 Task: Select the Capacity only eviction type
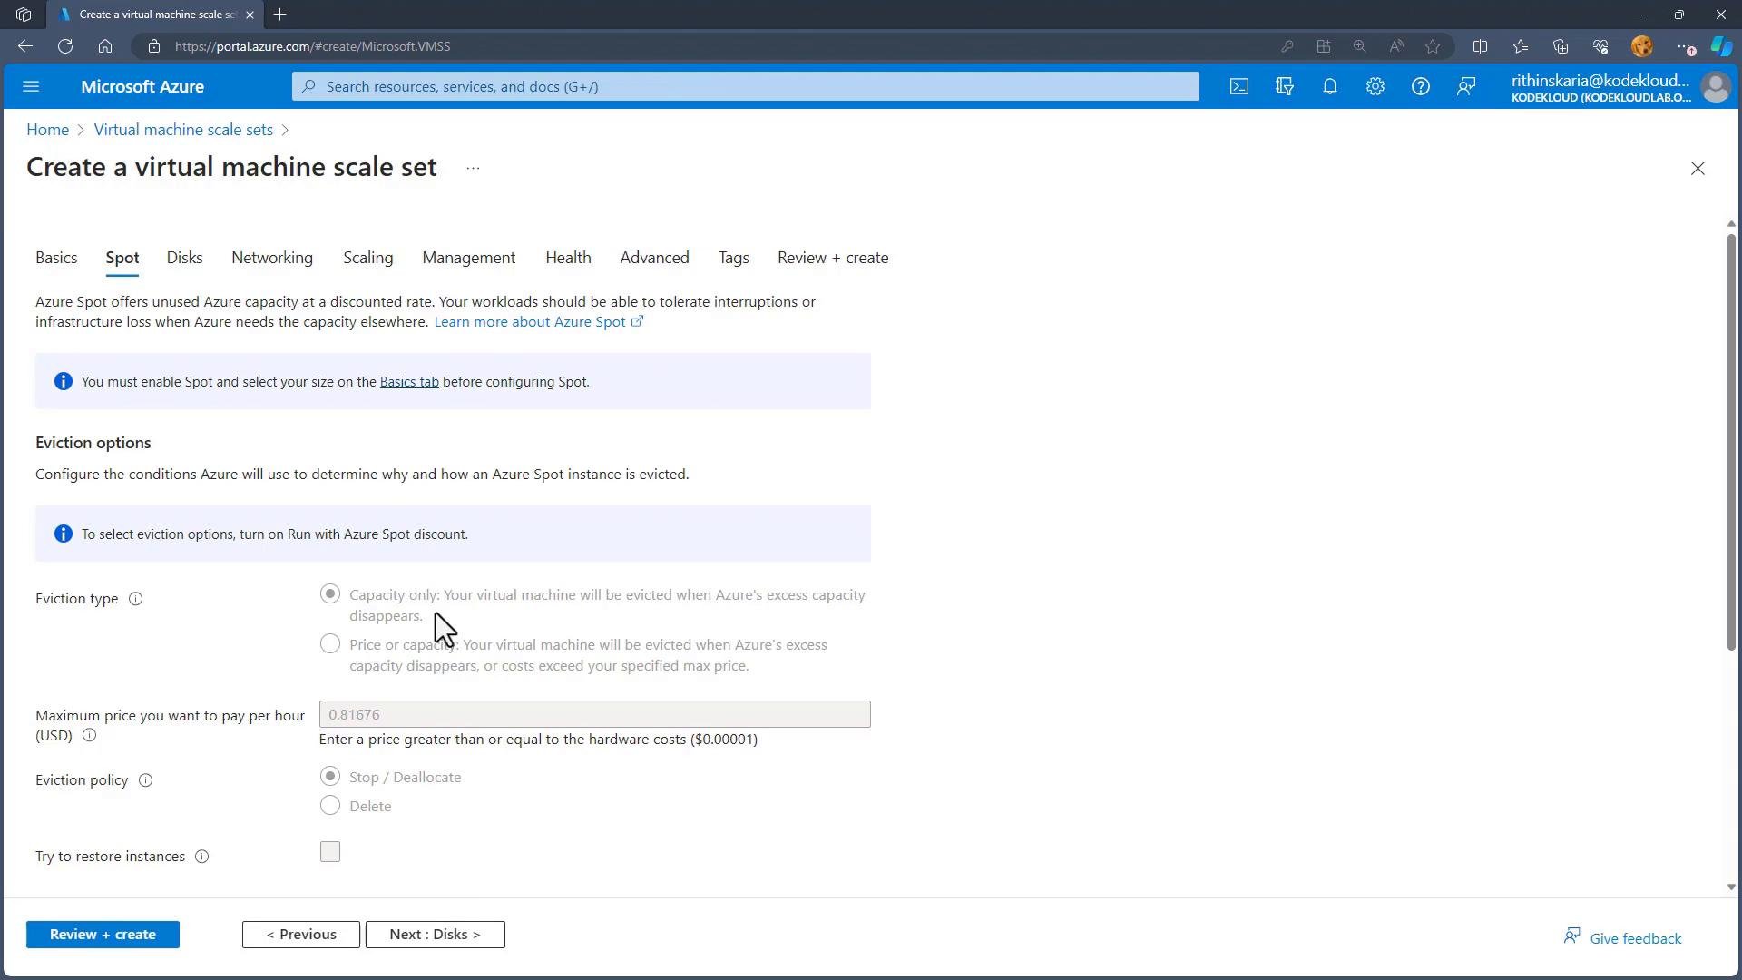click(330, 593)
